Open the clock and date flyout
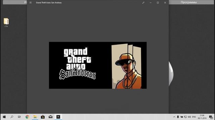This screenshot has height=120, width=215. click(x=202, y=117)
